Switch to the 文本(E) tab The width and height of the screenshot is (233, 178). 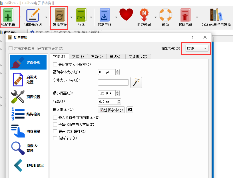click(x=78, y=57)
